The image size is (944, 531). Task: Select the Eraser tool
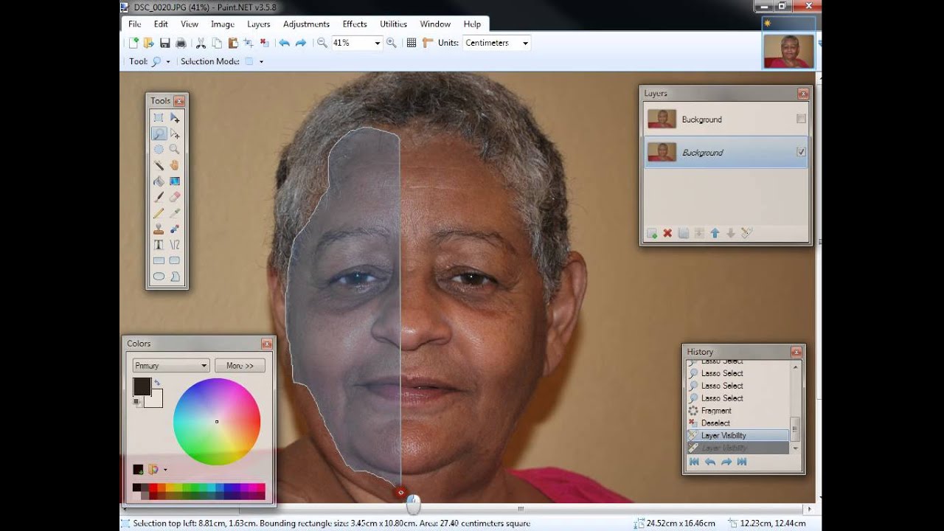click(175, 197)
